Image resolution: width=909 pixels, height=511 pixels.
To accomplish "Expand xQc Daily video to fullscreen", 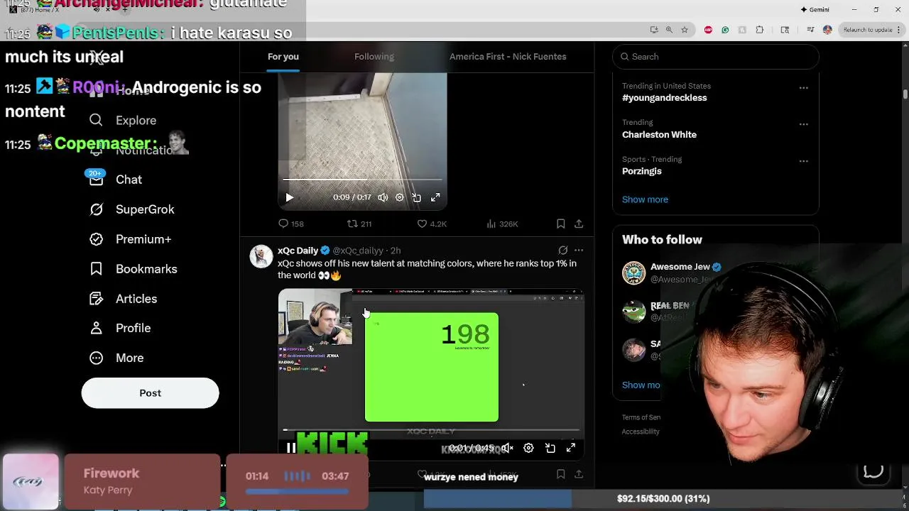I will (x=571, y=448).
